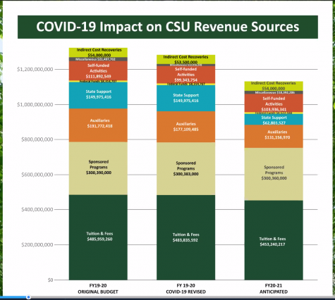Click Indirect Cost Recoveries in FY20-21 Anticipated bar
This screenshot has width=335, height=300.
[274, 86]
